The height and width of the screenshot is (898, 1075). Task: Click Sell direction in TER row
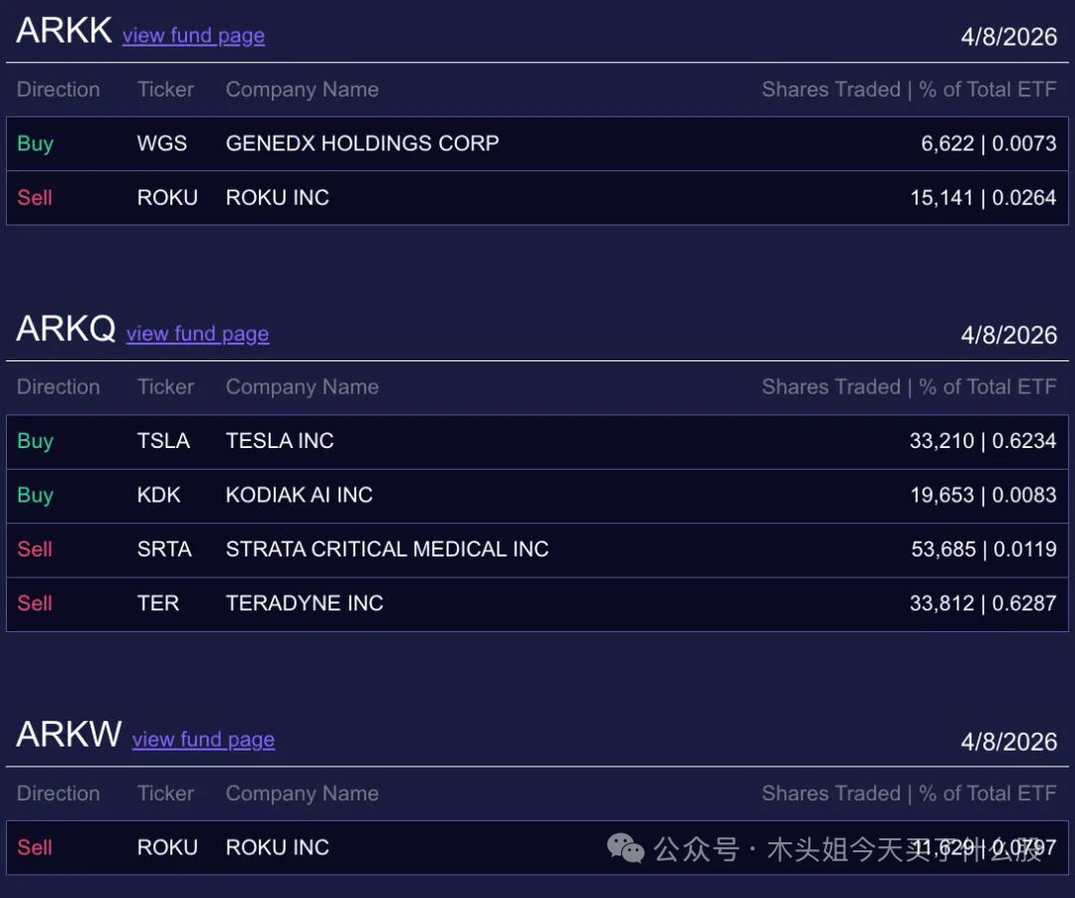34,602
